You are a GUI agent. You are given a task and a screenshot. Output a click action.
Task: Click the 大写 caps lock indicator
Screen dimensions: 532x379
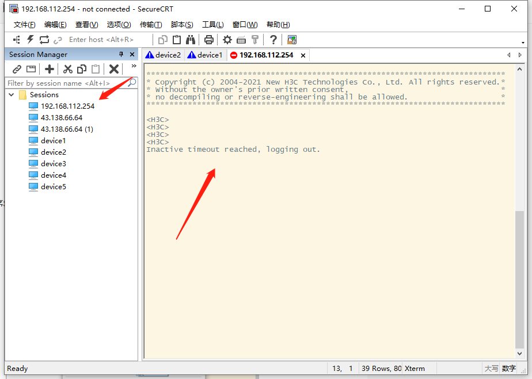pos(491,369)
